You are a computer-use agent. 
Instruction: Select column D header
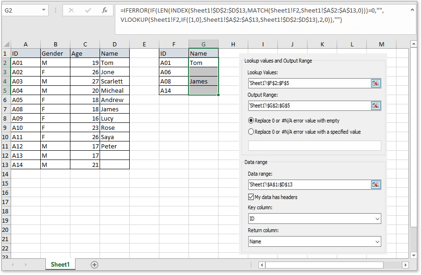pos(114,44)
